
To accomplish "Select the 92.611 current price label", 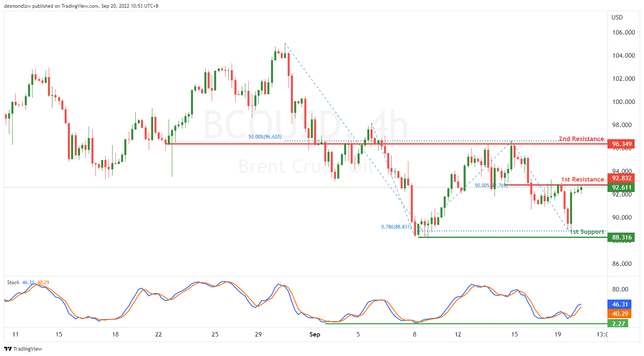I will (621, 188).
